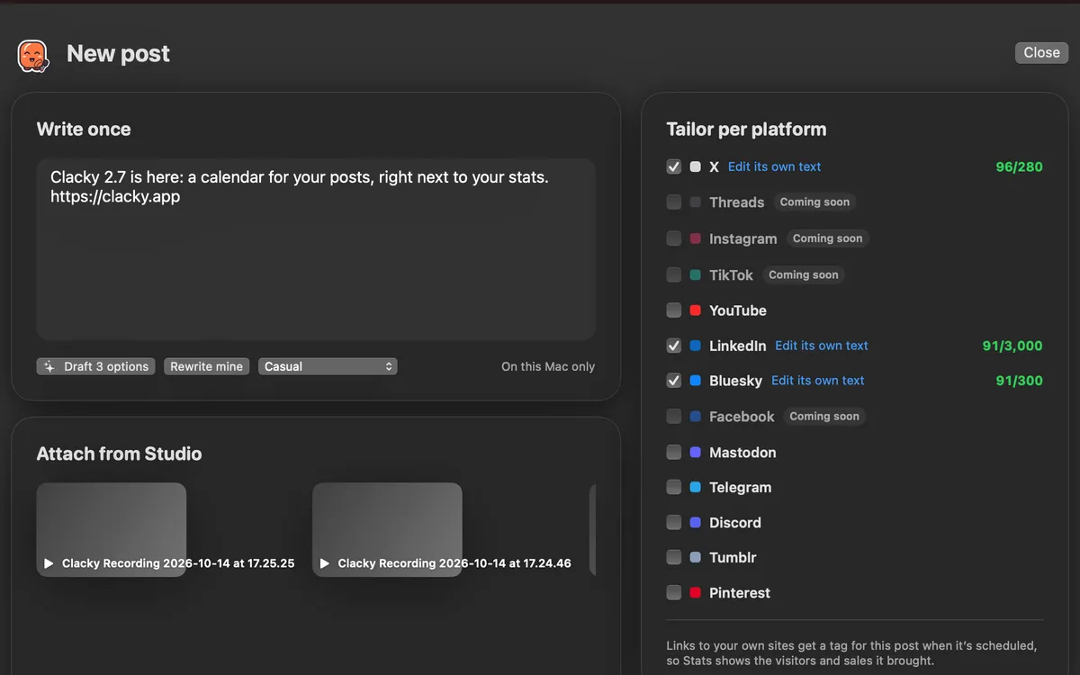Click the white X platform color dot
Viewport: 1080px width, 675px height.
click(696, 166)
